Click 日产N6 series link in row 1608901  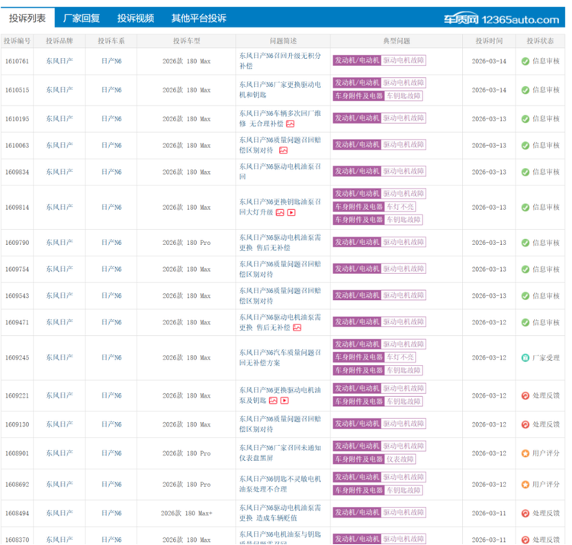(x=111, y=453)
